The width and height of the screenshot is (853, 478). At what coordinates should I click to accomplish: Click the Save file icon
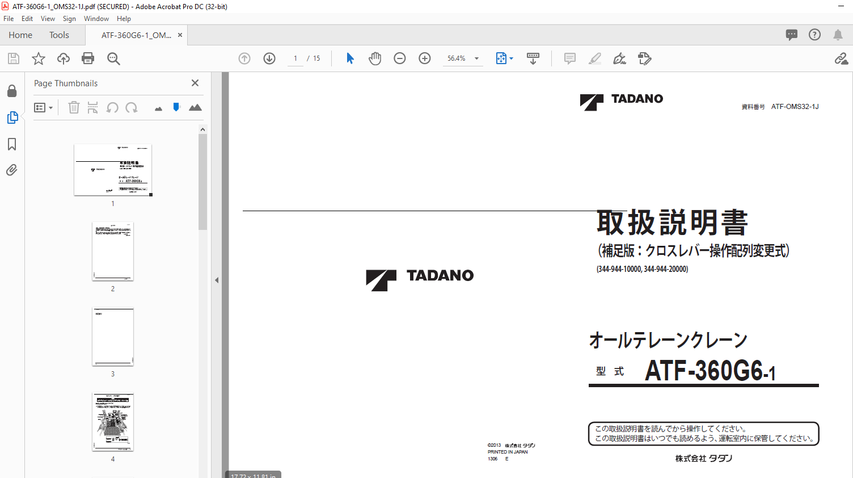point(14,58)
